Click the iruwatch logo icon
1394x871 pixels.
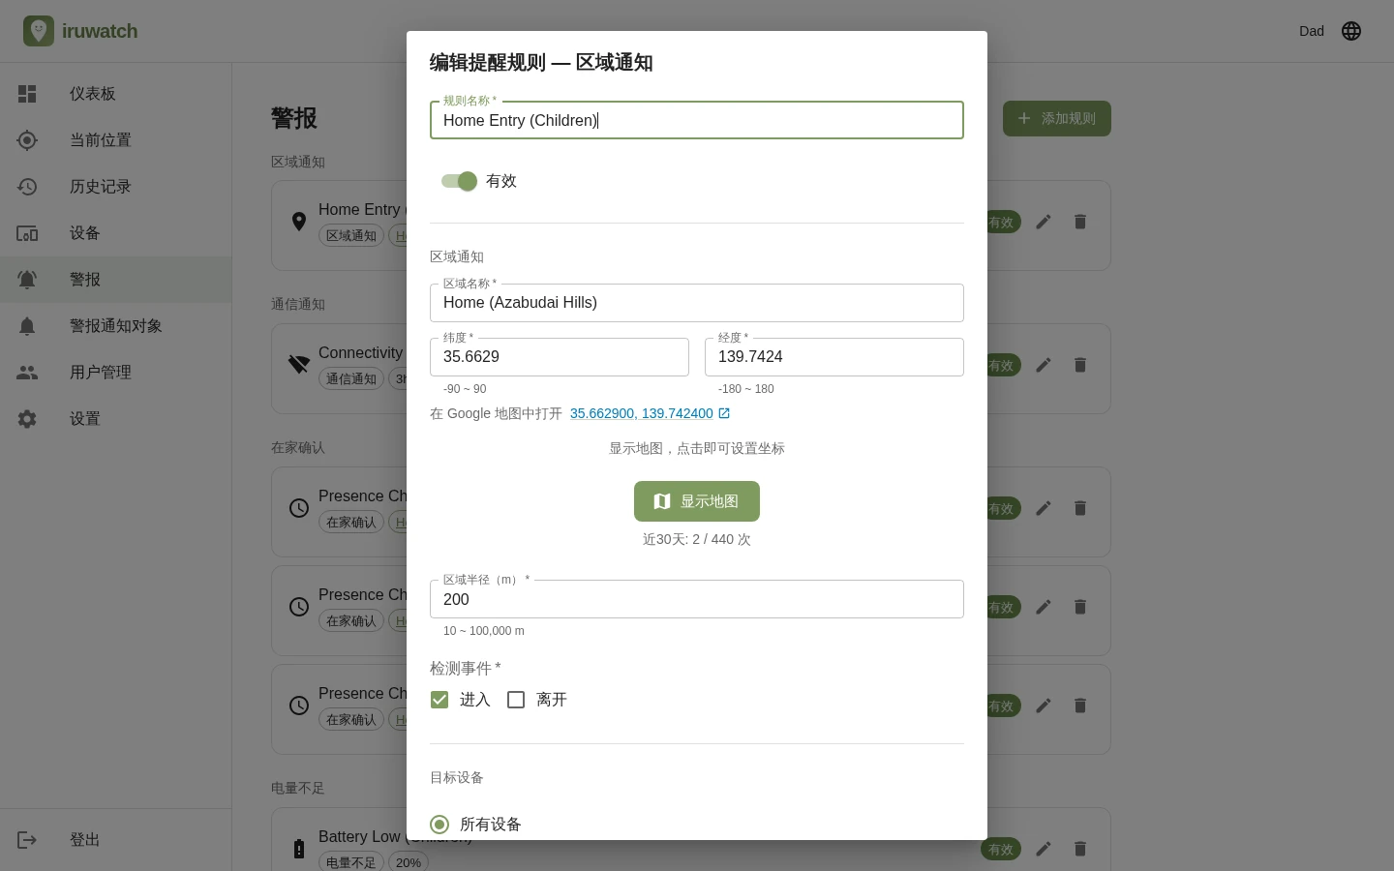click(39, 31)
